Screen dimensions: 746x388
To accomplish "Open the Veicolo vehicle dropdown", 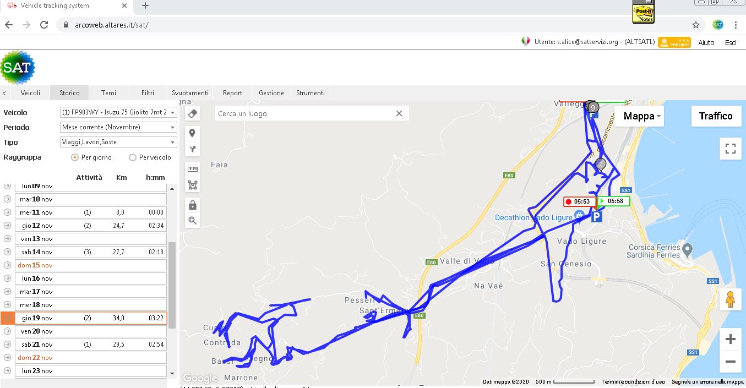I will click(118, 112).
